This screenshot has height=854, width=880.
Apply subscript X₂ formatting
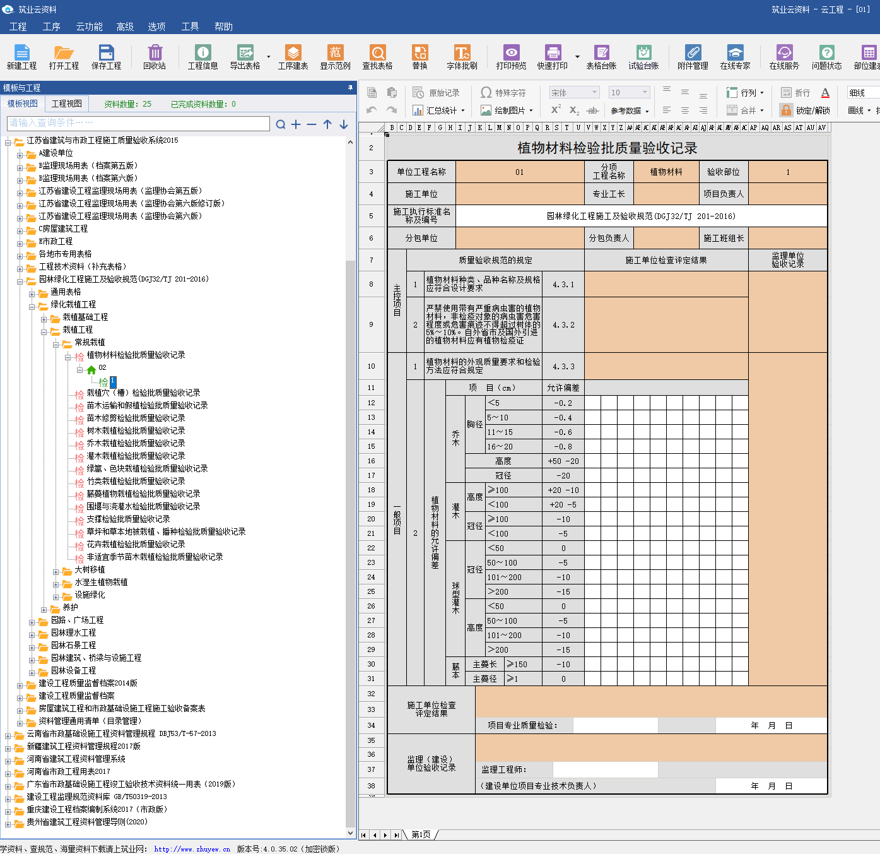click(574, 110)
